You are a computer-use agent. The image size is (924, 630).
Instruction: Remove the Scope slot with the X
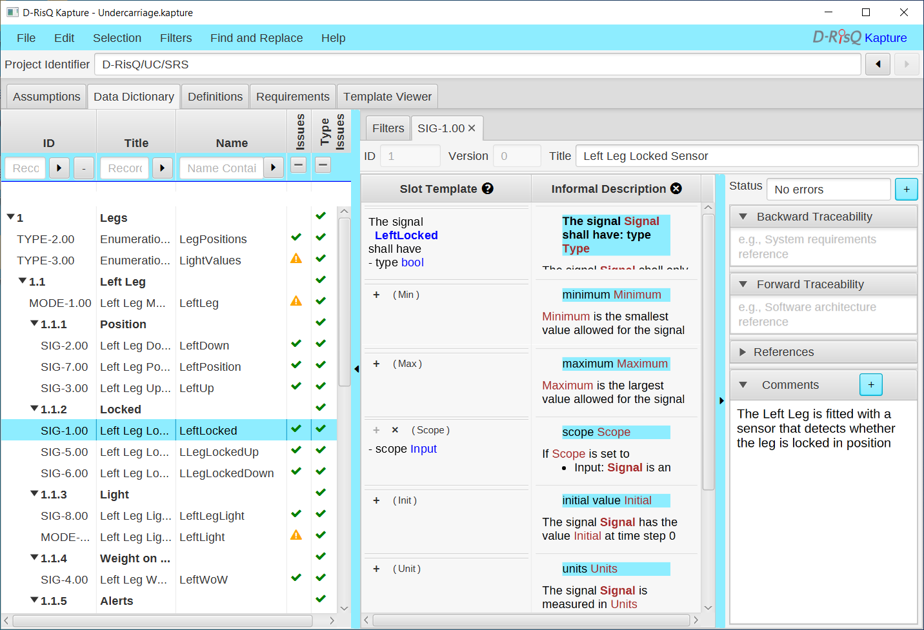click(395, 430)
